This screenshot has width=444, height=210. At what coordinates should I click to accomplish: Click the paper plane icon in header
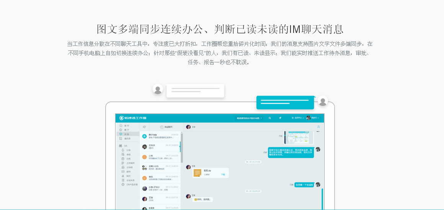click(x=280, y=118)
